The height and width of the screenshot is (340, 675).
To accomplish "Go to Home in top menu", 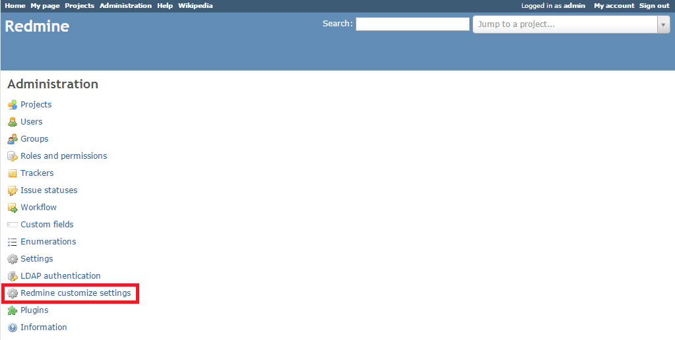I will click(15, 5).
